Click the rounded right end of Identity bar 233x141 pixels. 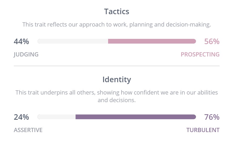click(x=194, y=117)
